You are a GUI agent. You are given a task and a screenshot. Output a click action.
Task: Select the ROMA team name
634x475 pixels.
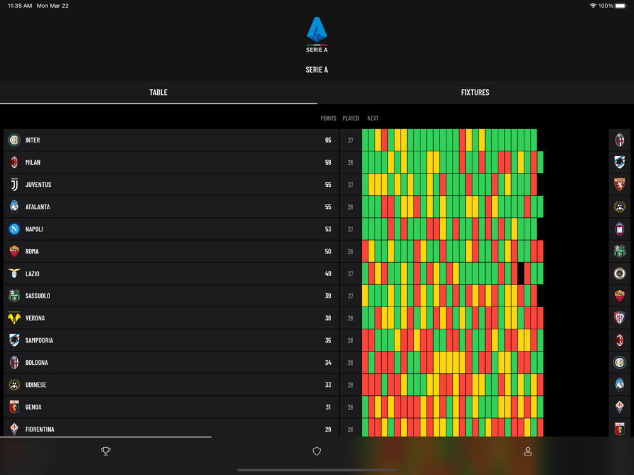click(32, 251)
